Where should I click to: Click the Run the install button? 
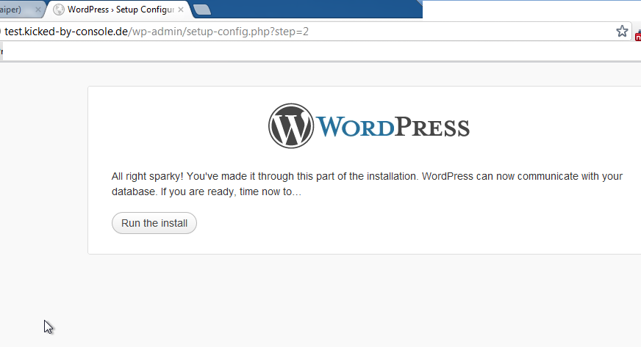(154, 223)
